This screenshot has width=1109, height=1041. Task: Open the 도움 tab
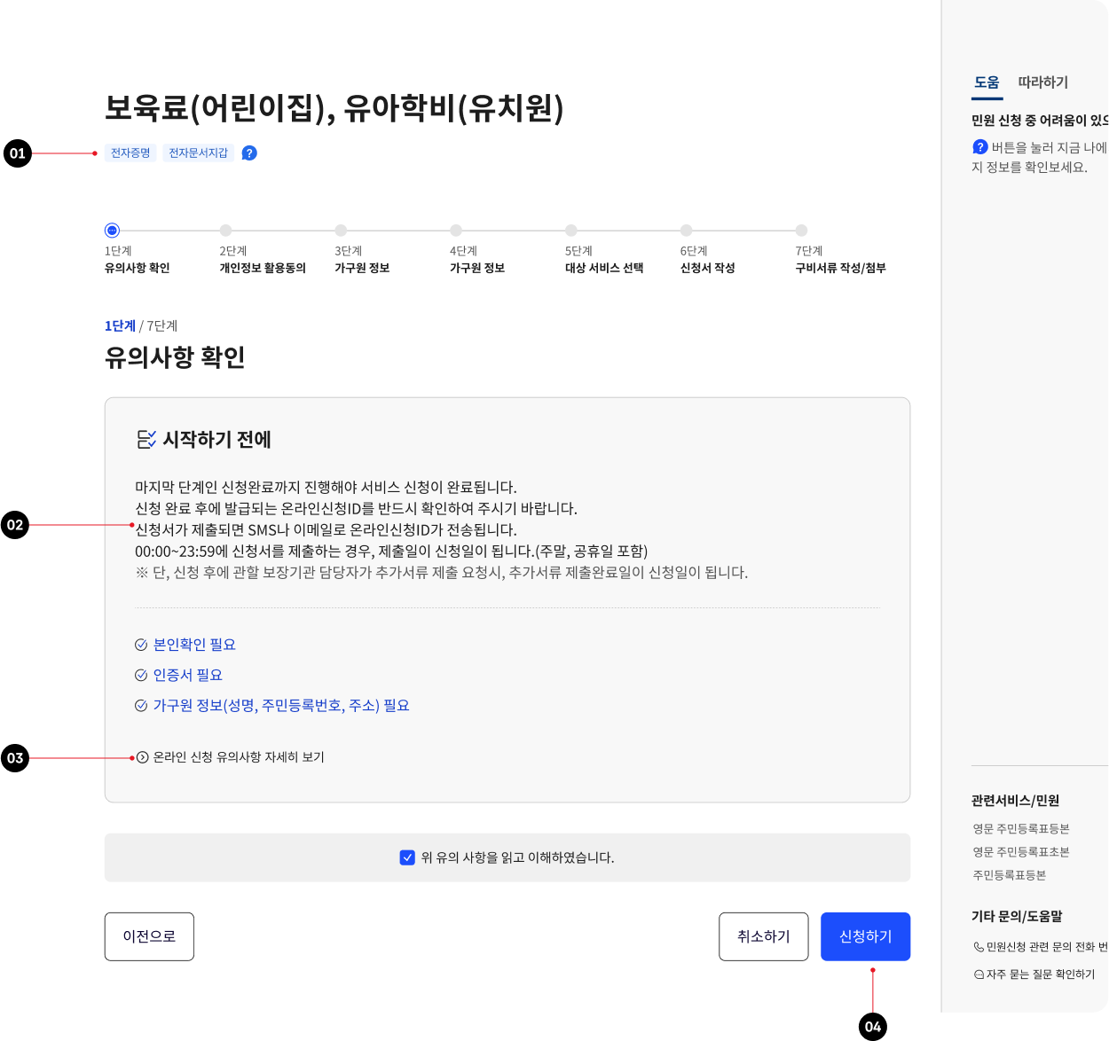click(x=987, y=82)
